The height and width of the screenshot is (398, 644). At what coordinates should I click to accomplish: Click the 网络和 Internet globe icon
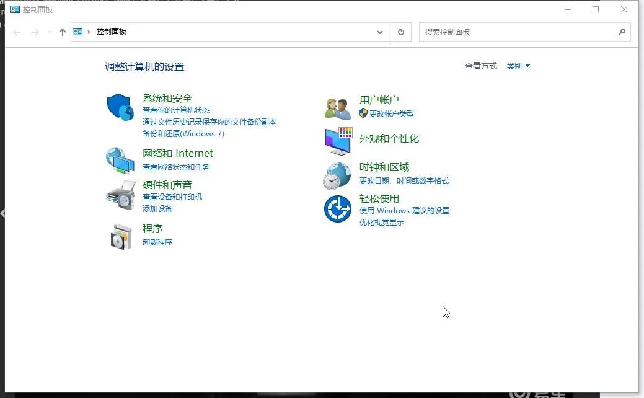click(120, 160)
